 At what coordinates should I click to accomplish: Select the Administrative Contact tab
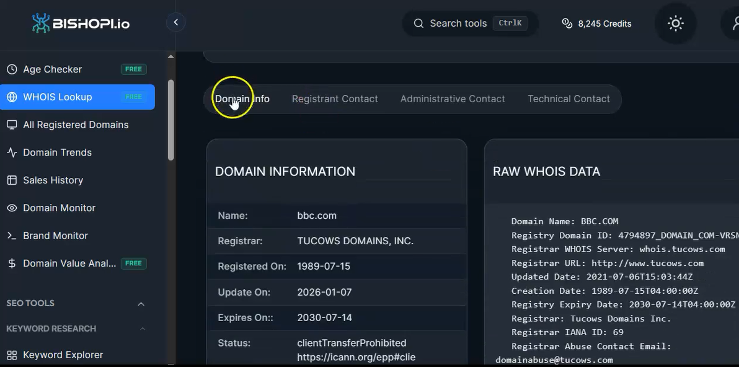[x=452, y=99]
